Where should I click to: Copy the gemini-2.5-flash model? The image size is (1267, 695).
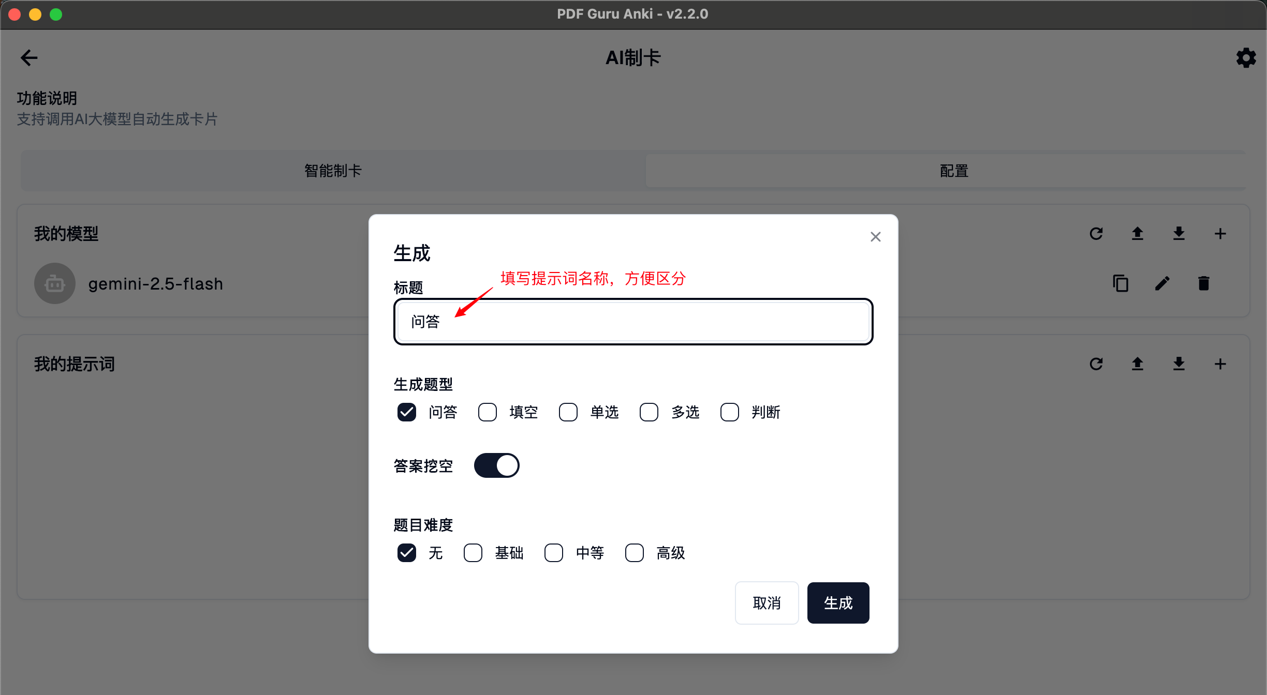(1121, 283)
